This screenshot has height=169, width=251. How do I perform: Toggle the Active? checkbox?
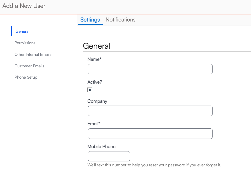click(x=90, y=90)
